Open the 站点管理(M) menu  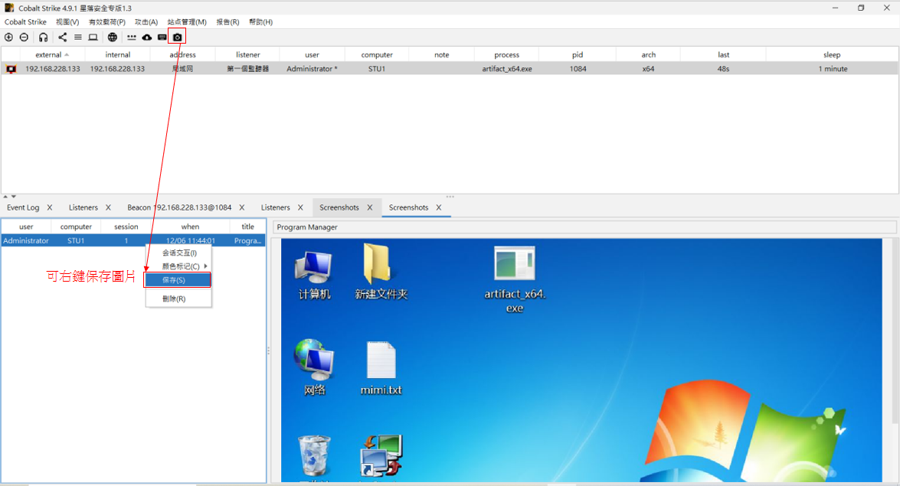tap(187, 21)
